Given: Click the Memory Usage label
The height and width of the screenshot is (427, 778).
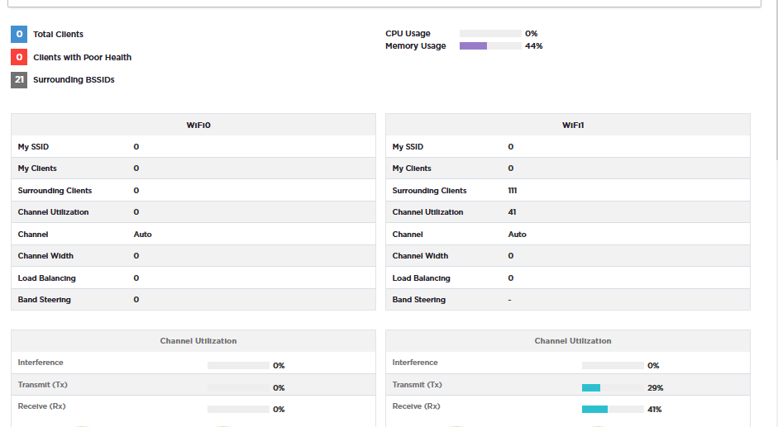Looking at the screenshot, I should 416,46.
